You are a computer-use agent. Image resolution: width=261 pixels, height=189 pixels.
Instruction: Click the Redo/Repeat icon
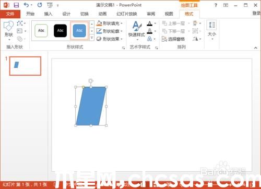point(40,5)
